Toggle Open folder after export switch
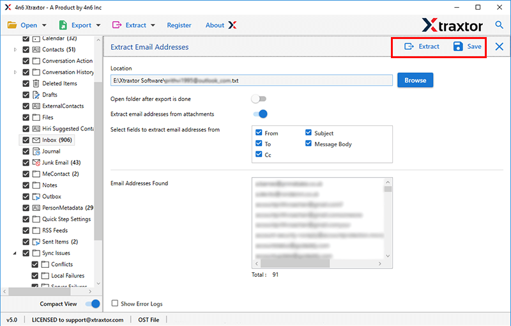 point(259,99)
